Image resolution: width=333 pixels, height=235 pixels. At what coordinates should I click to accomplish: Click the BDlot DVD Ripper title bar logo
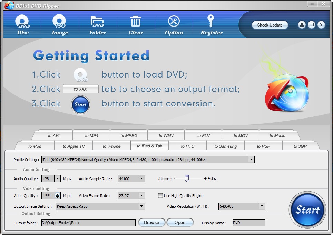click(9, 6)
